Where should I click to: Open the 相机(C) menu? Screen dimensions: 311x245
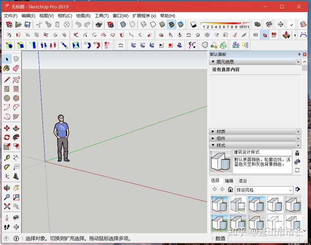click(65, 16)
